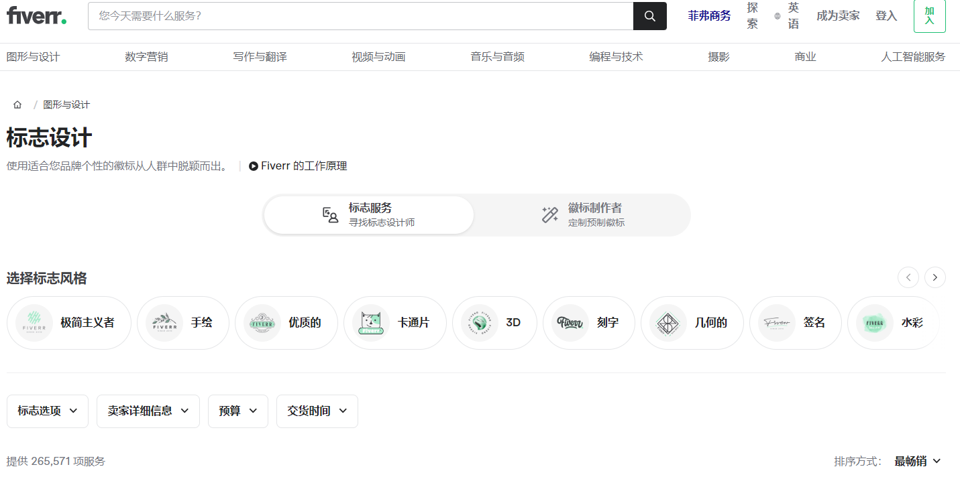This screenshot has height=477, width=960.
Task: Open the 编程与技术 category menu
Action: coord(616,57)
